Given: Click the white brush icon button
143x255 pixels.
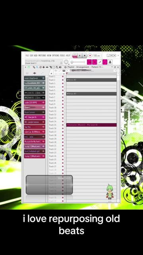Looking at the screenshot, I should [x=100, y=62].
